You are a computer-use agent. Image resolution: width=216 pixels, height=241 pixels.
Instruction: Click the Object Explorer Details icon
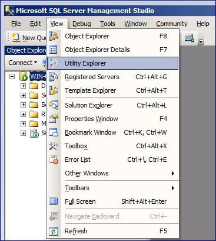click(x=54, y=50)
